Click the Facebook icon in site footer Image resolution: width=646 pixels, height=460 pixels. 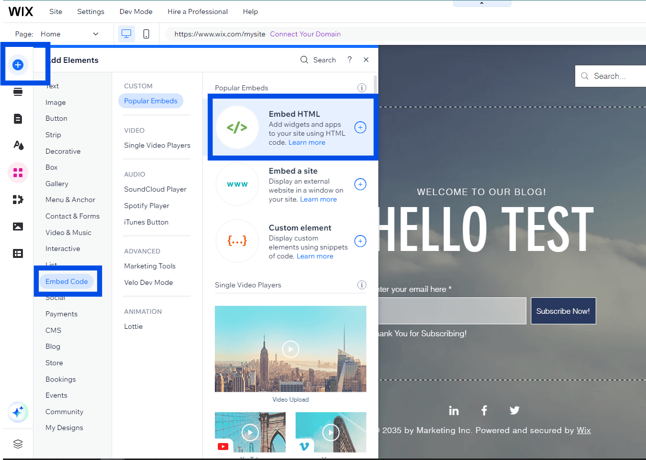click(484, 411)
